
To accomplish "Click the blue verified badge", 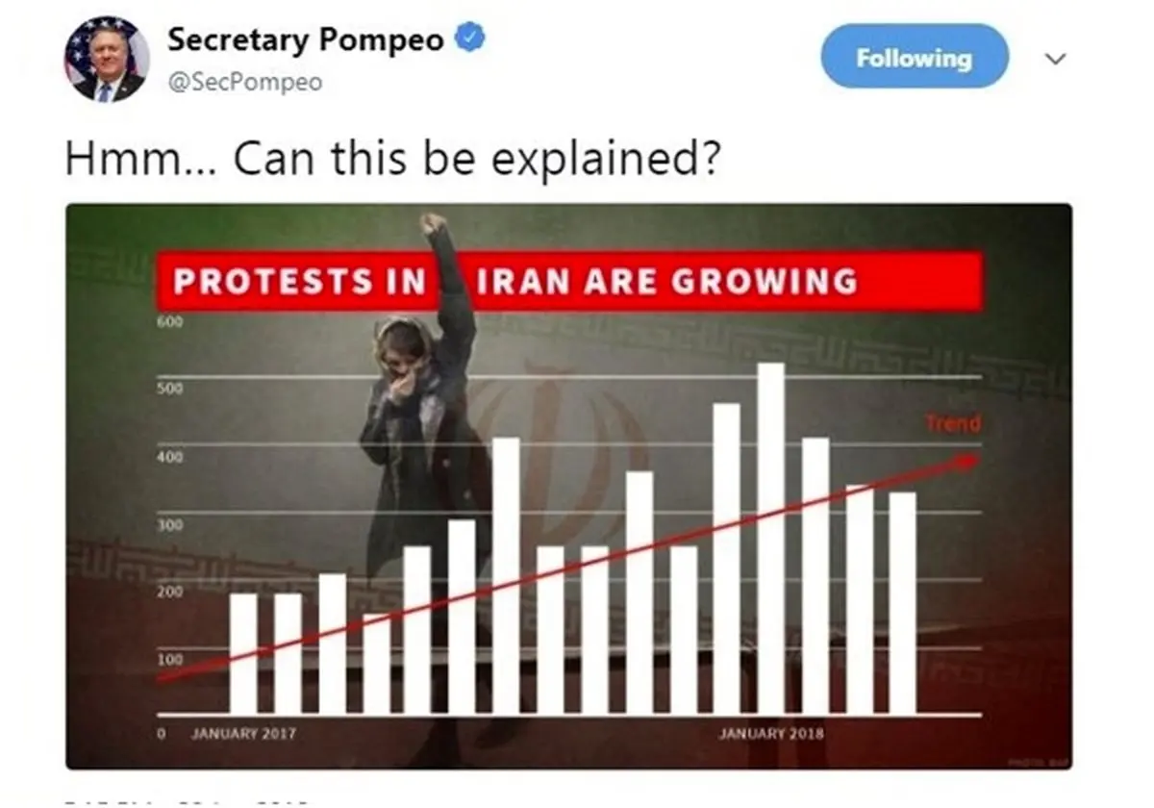I will pos(469,38).
